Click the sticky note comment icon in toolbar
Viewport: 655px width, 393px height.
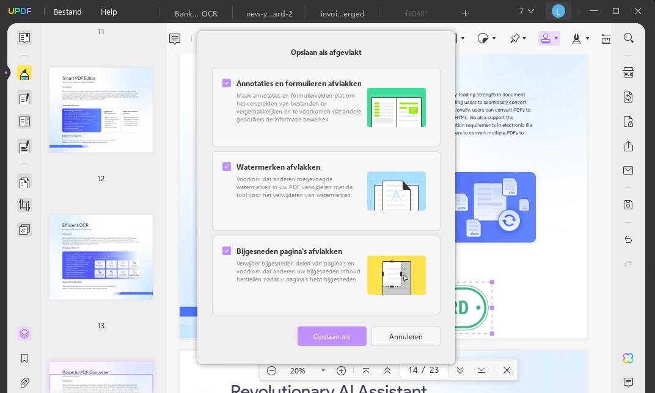(x=175, y=39)
